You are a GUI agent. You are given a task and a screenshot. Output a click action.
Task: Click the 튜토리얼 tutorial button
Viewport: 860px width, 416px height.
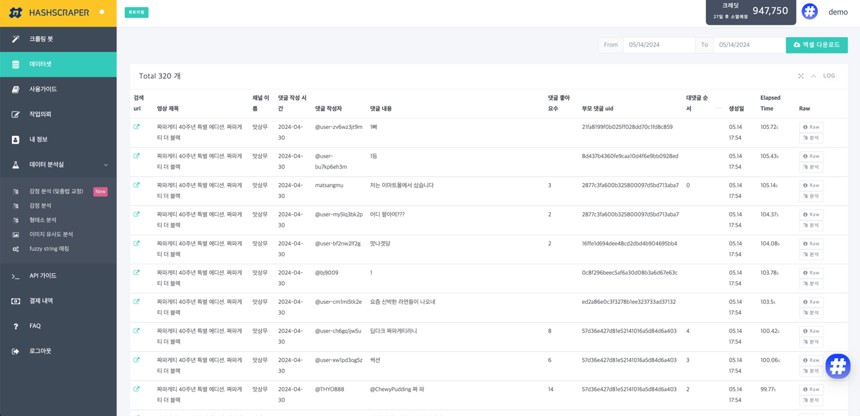[137, 12]
